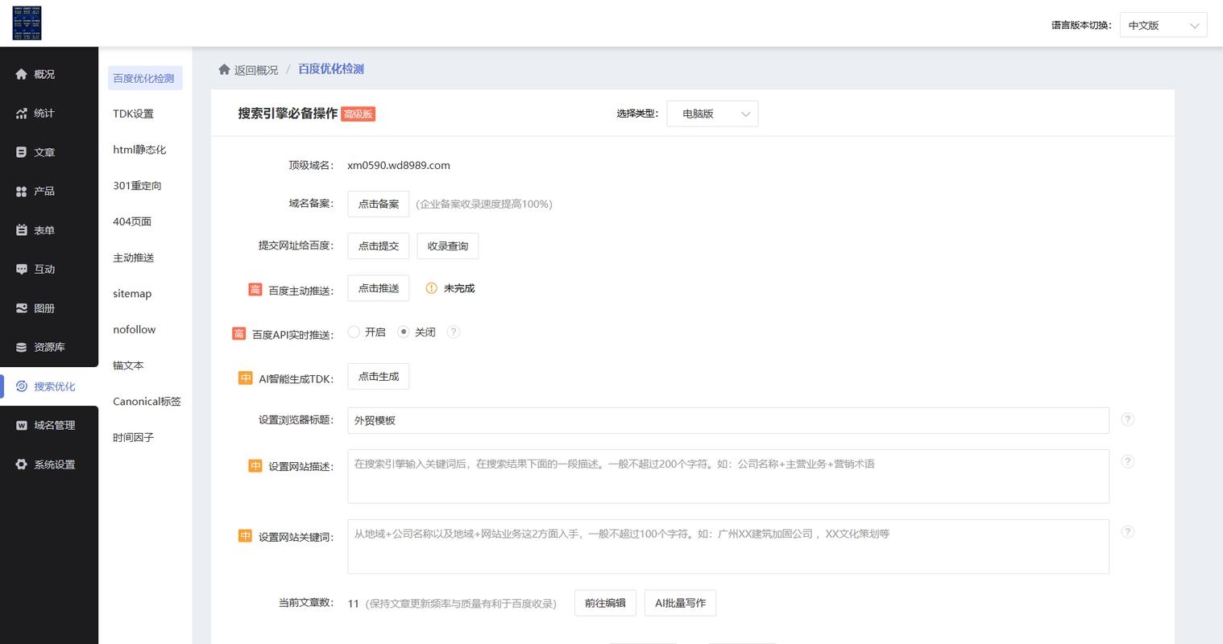Click the AI批量写作 button
Screen dimensions: 1223x644
tap(679, 602)
